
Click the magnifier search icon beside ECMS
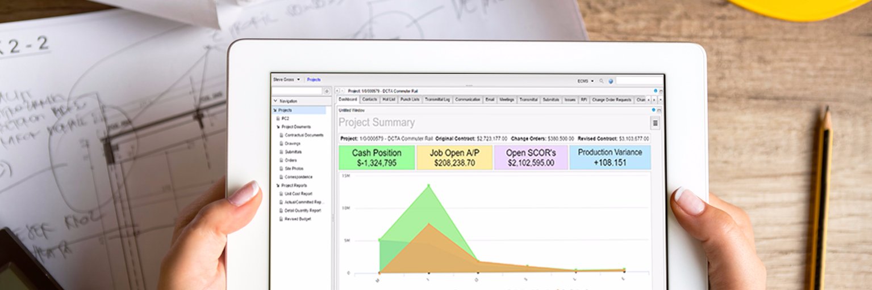coord(602,81)
